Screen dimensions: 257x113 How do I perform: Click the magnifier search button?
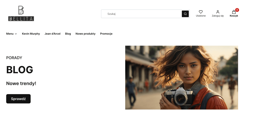pos(185,14)
